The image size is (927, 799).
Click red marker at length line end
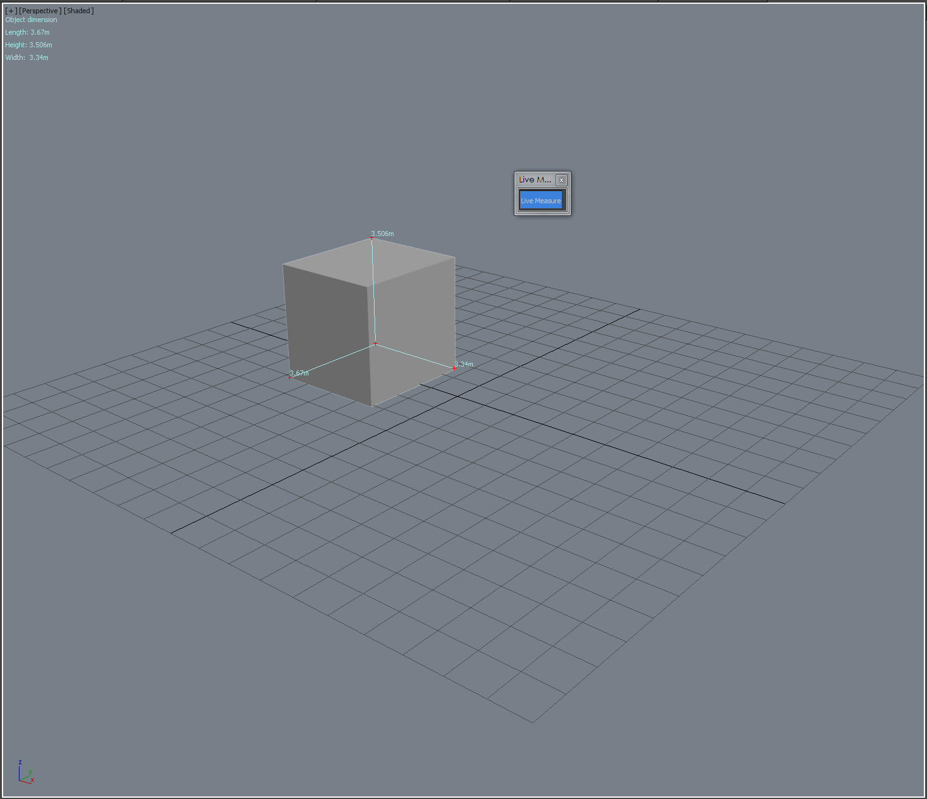tap(291, 377)
